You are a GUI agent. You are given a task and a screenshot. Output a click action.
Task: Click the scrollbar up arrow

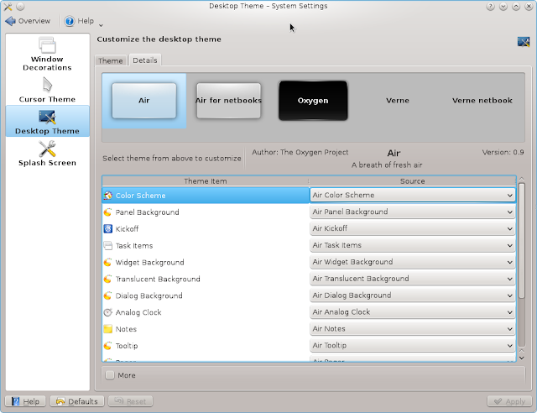522,179
